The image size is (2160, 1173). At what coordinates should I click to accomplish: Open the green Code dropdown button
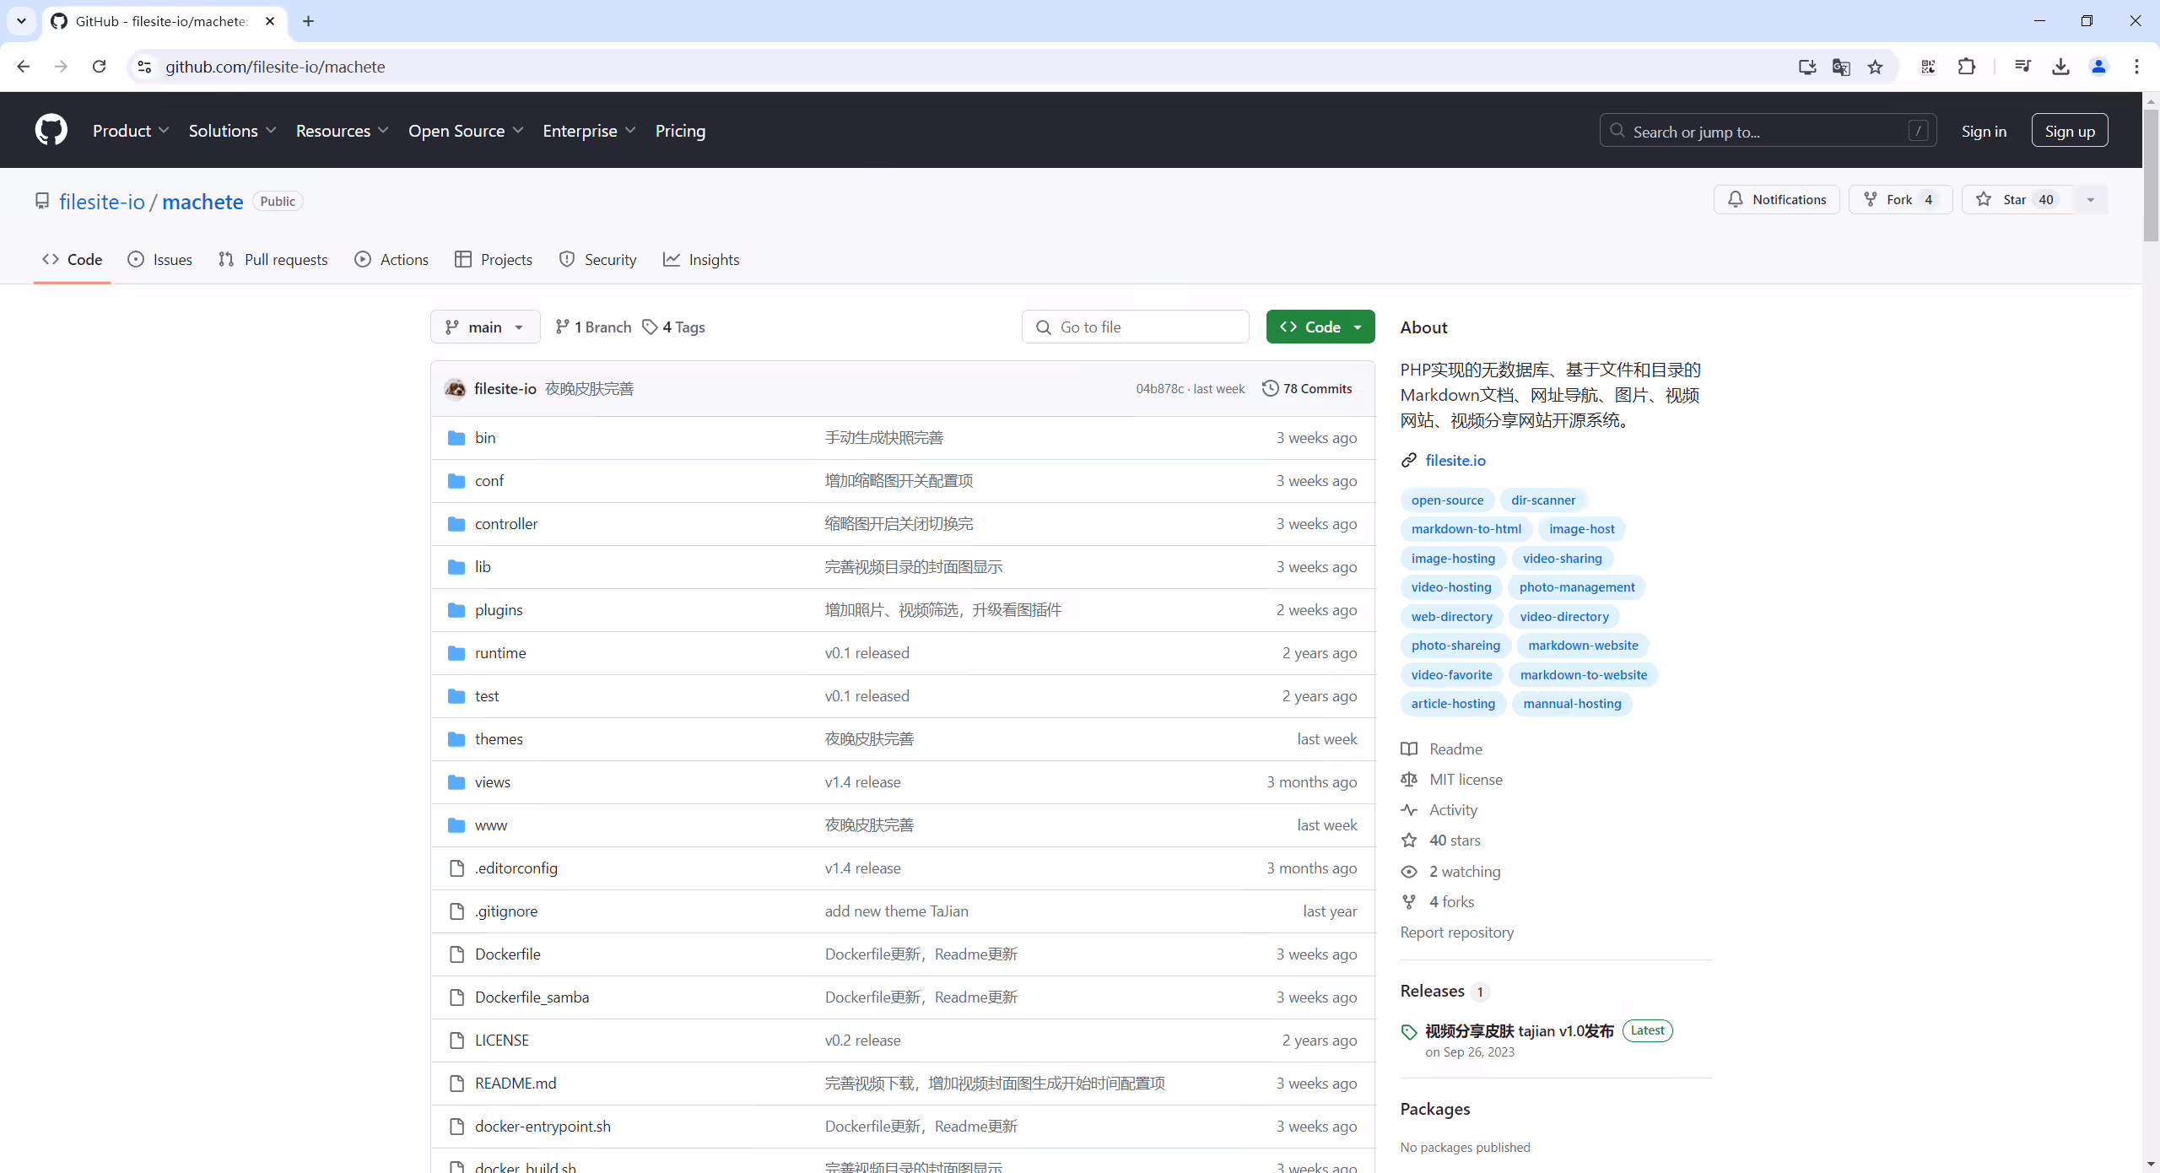tap(1320, 327)
